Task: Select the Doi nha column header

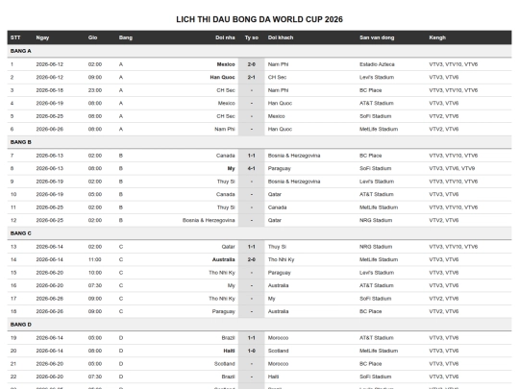Action: click(x=225, y=37)
